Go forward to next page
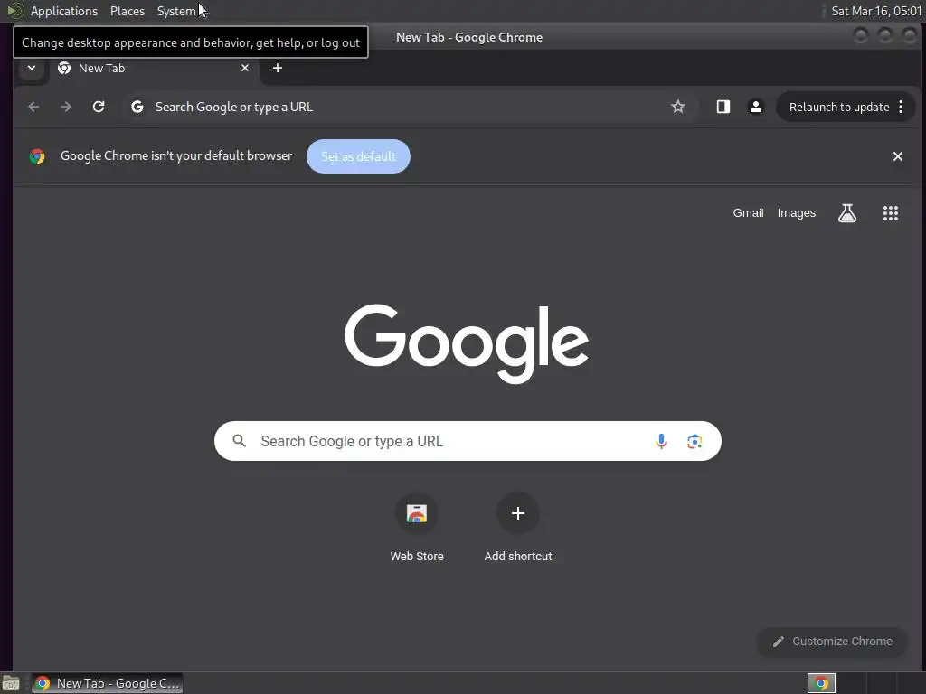 (x=66, y=107)
